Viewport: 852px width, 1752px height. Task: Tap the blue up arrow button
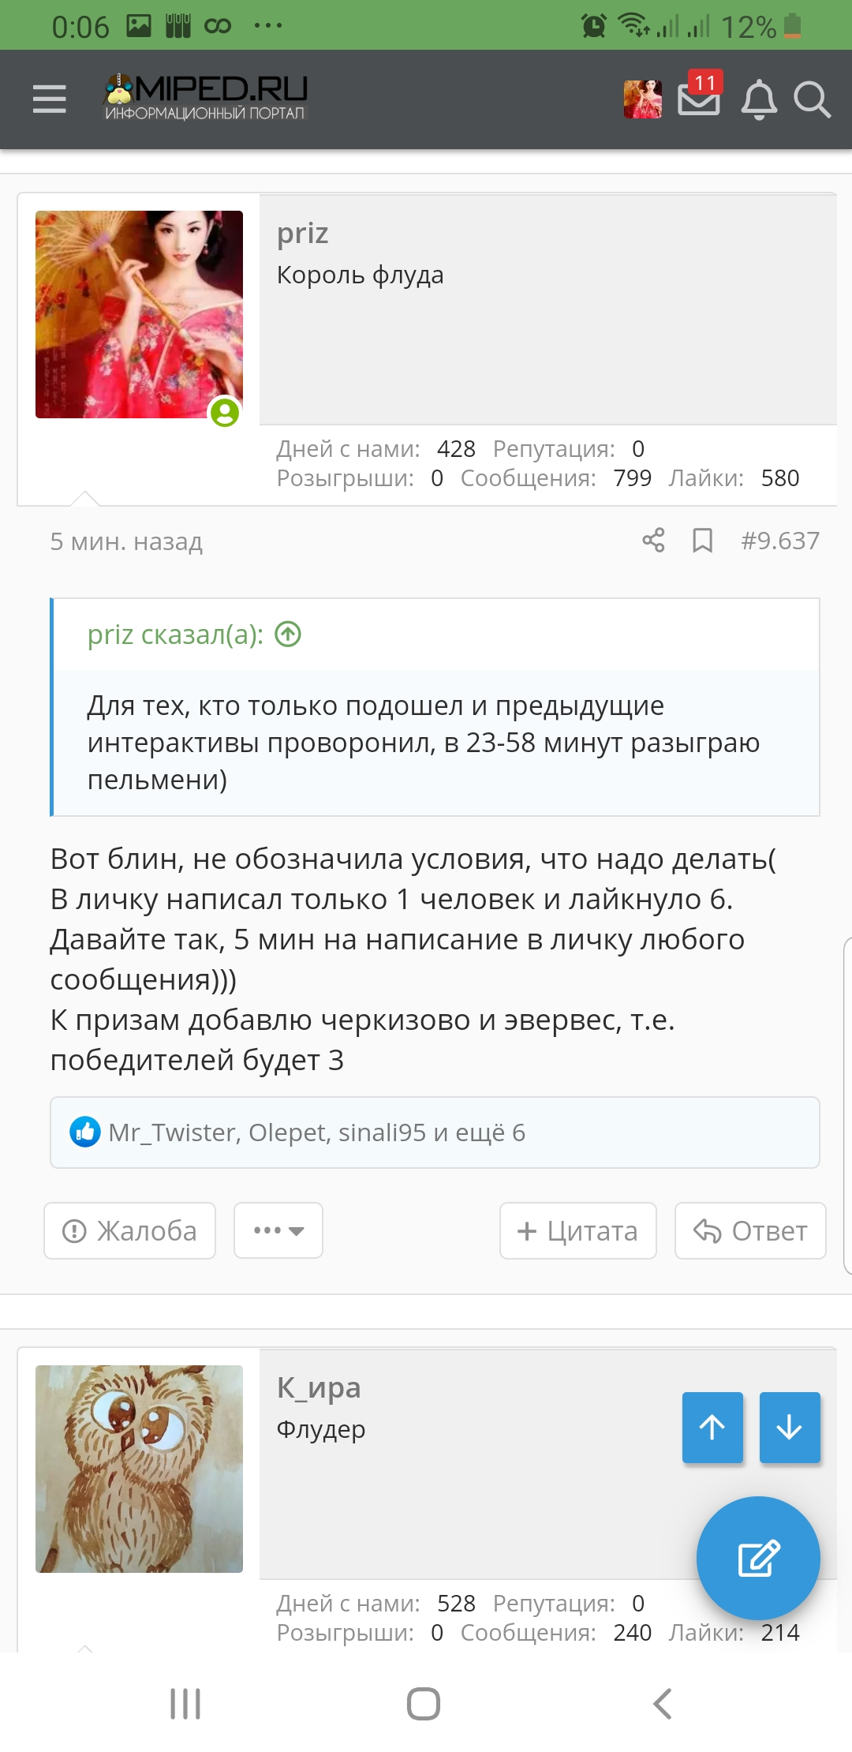(x=712, y=1427)
